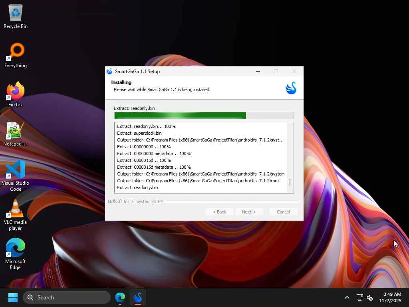Select the VLC media player desktop icon
The height and width of the screenshot is (307, 409).
(16, 215)
